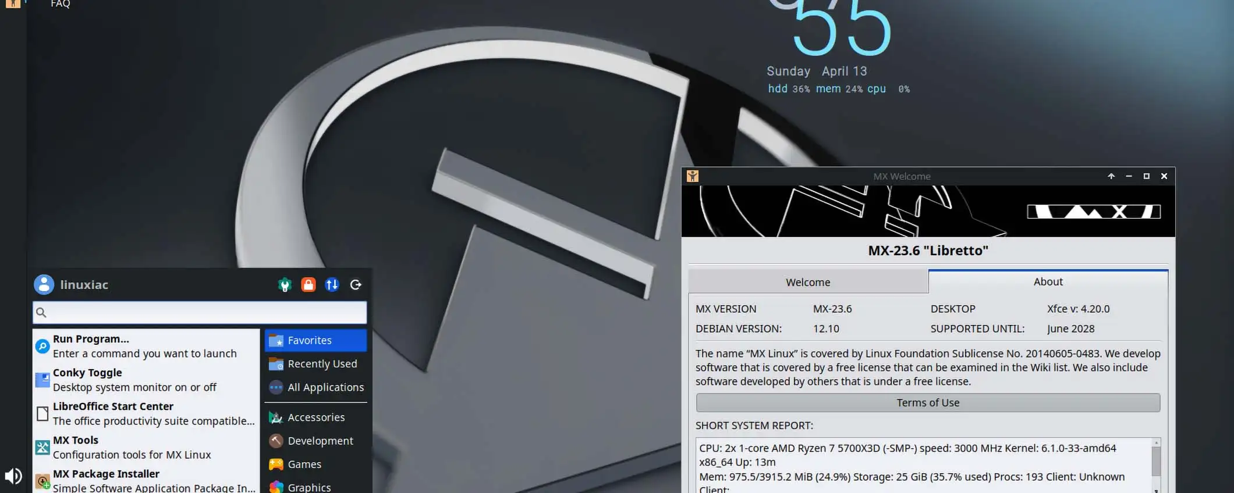
Task: Click the Conky Toggle icon
Action: pos(42,380)
